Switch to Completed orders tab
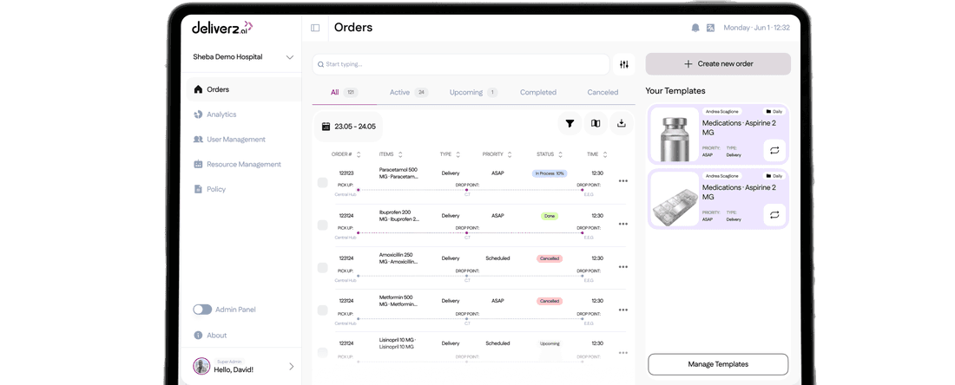This screenshot has width=955, height=385. click(538, 93)
